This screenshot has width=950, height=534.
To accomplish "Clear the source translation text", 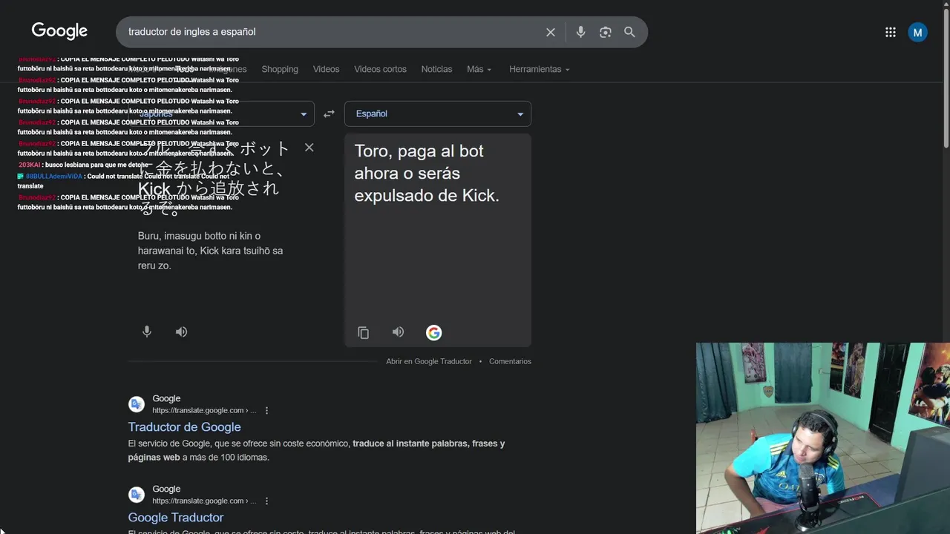I will point(309,148).
